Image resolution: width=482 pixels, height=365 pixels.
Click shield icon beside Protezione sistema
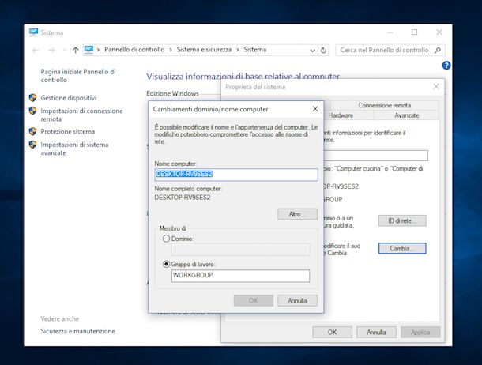[x=32, y=131]
